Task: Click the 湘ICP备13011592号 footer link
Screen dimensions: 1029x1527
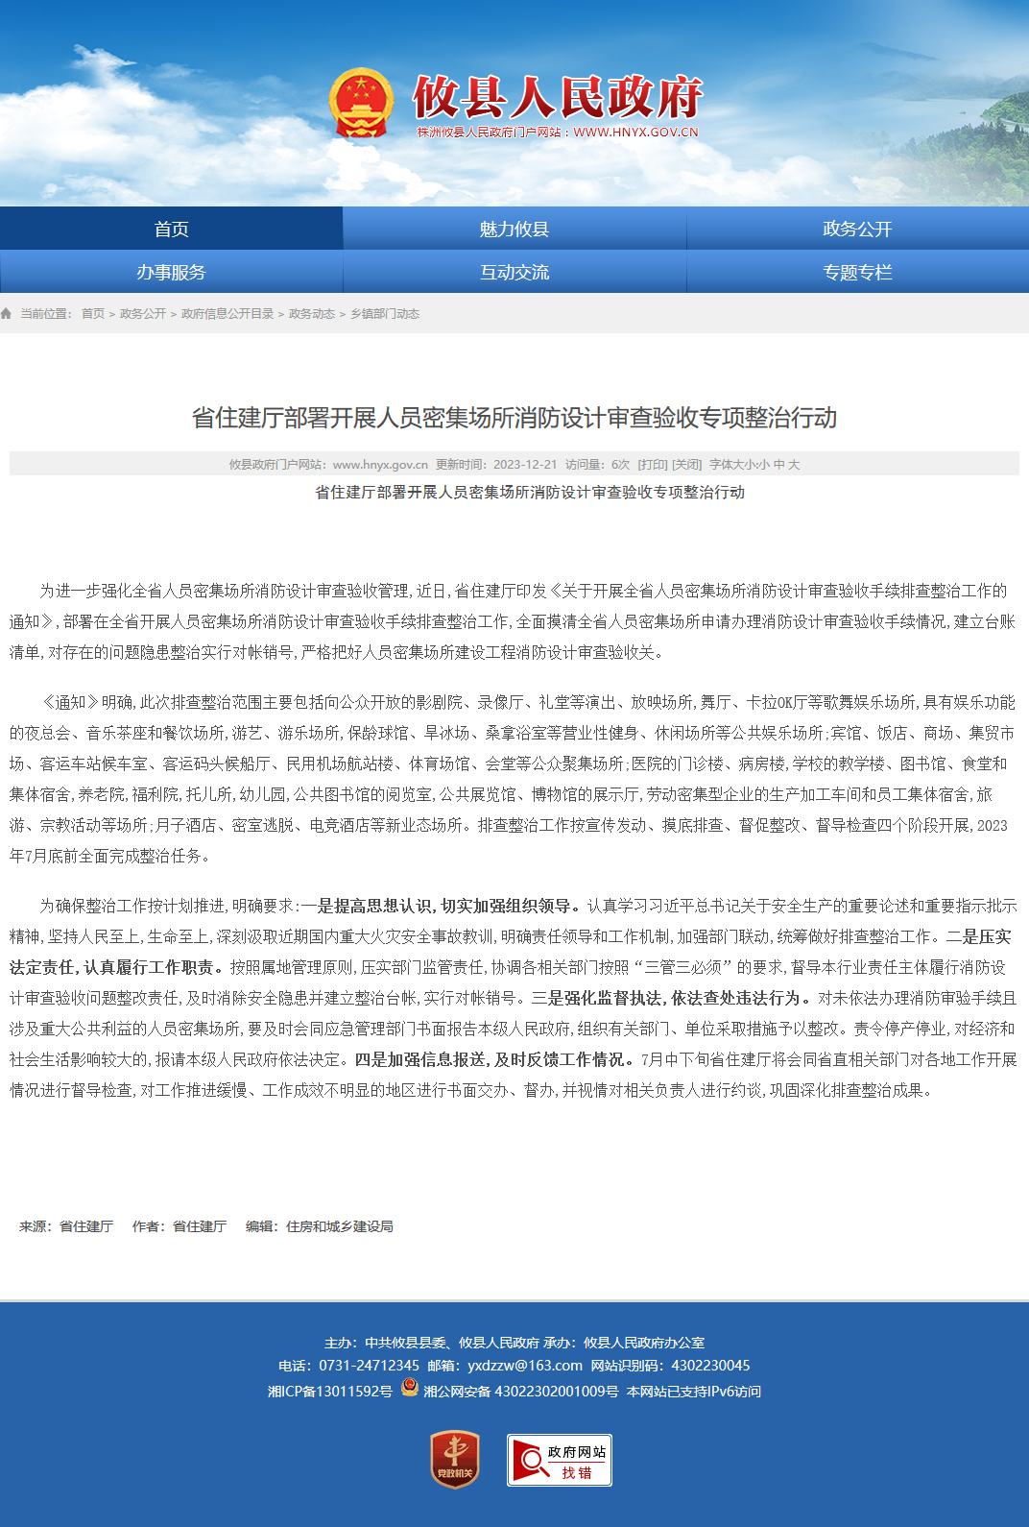Action: [x=329, y=1391]
